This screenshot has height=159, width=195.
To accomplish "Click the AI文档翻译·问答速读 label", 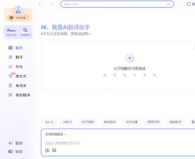I will click(130, 69).
